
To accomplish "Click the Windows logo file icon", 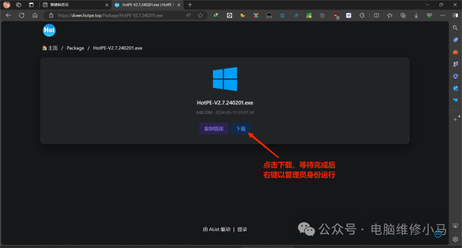I will click(x=225, y=79).
